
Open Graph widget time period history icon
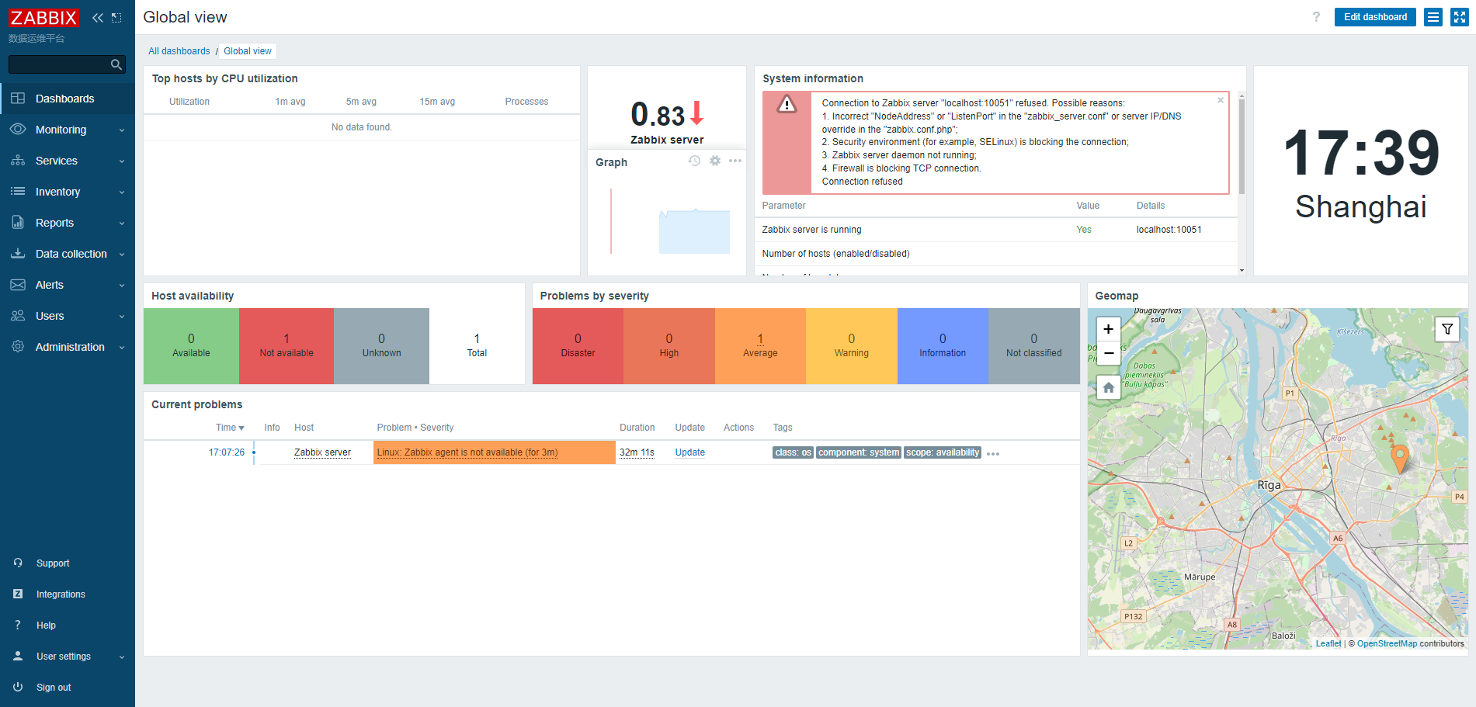pos(694,161)
